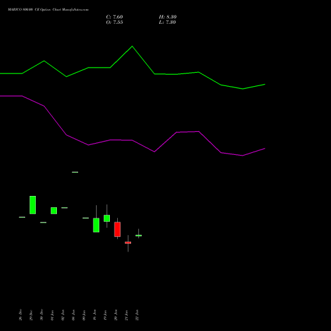Select the 01 Jan date axis label
The height and width of the screenshot is (331, 331).
pyautogui.click(x=52, y=315)
